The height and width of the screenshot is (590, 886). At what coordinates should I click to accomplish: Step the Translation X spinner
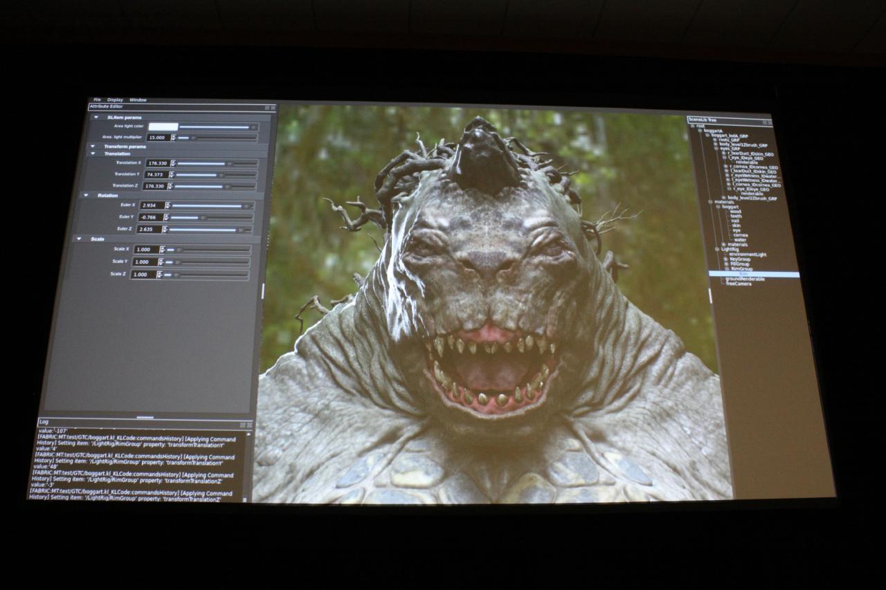pyautogui.click(x=173, y=163)
